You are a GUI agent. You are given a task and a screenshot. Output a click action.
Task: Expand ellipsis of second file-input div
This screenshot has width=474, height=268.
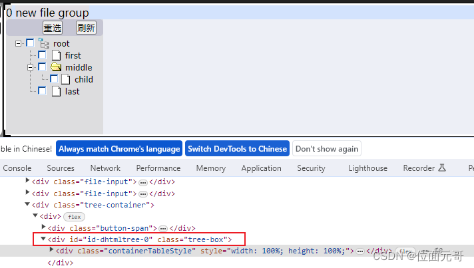click(142, 194)
